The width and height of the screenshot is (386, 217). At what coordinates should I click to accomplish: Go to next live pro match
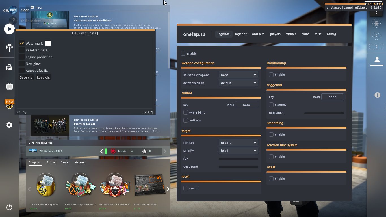coord(165,151)
